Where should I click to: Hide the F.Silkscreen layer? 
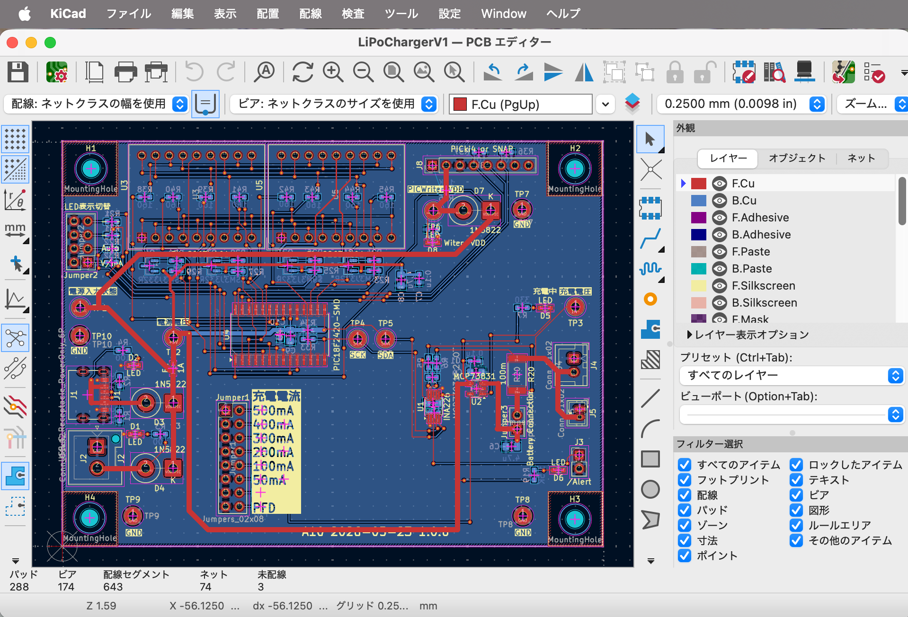pyautogui.click(x=720, y=286)
